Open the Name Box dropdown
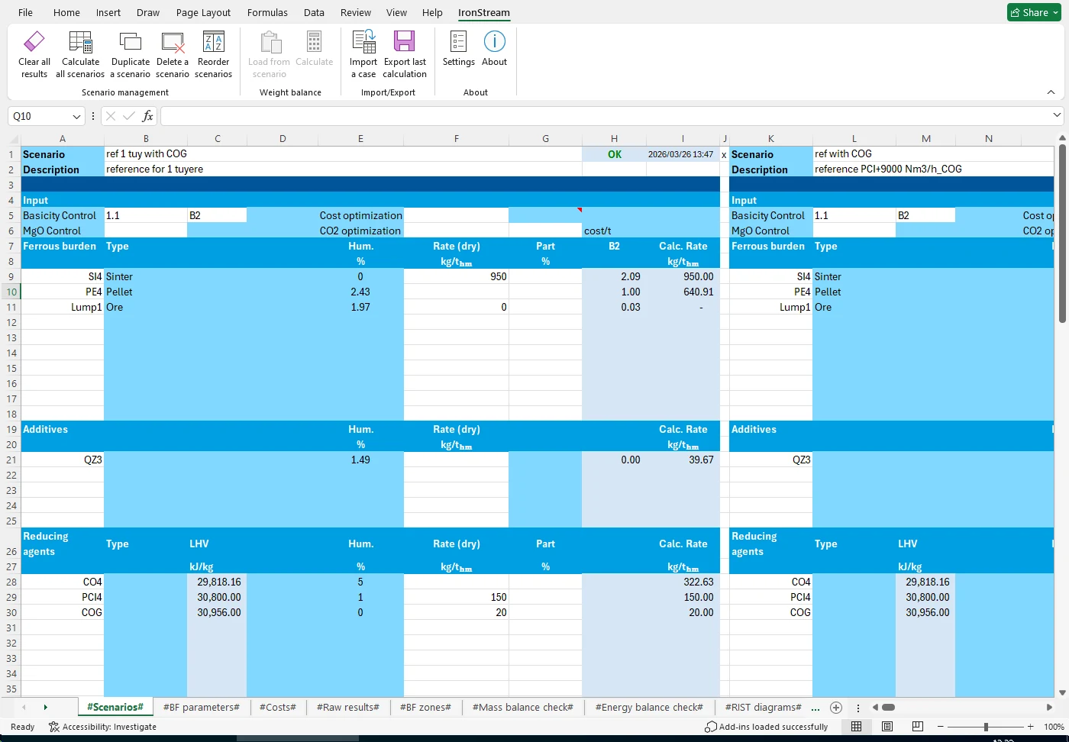Viewport: 1069px width, 742px height. point(78,116)
